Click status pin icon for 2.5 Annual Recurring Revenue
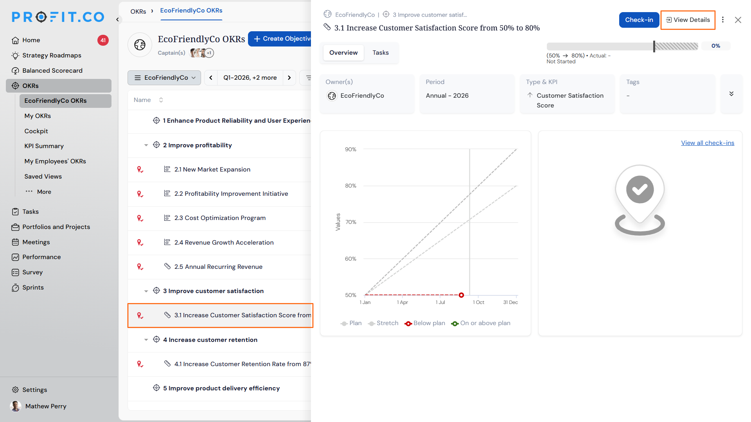Image resolution: width=751 pixels, height=422 pixels. point(140,267)
